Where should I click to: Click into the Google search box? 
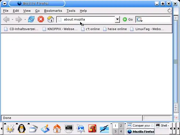pyautogui.click(x=156, y=19)
